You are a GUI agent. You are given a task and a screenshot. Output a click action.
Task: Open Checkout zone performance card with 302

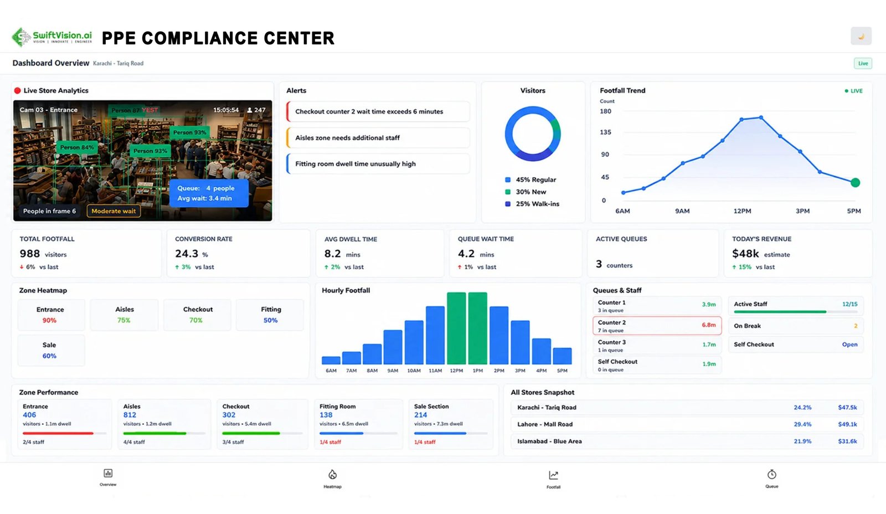[262, 424]
